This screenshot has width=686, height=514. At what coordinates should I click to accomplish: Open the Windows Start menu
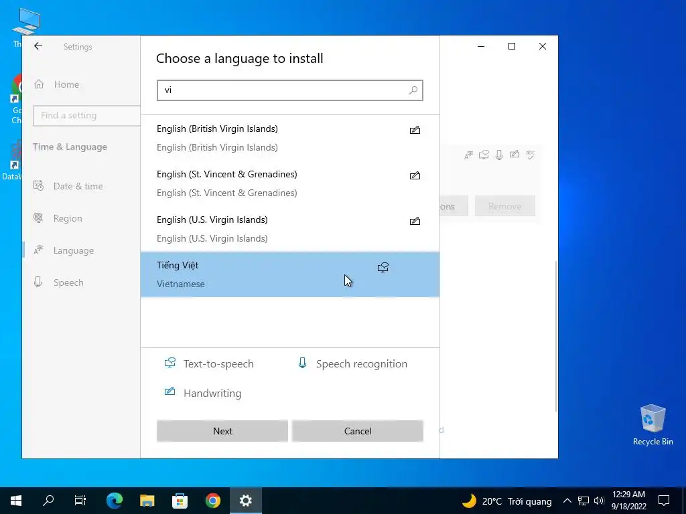(x=16, y=501)
